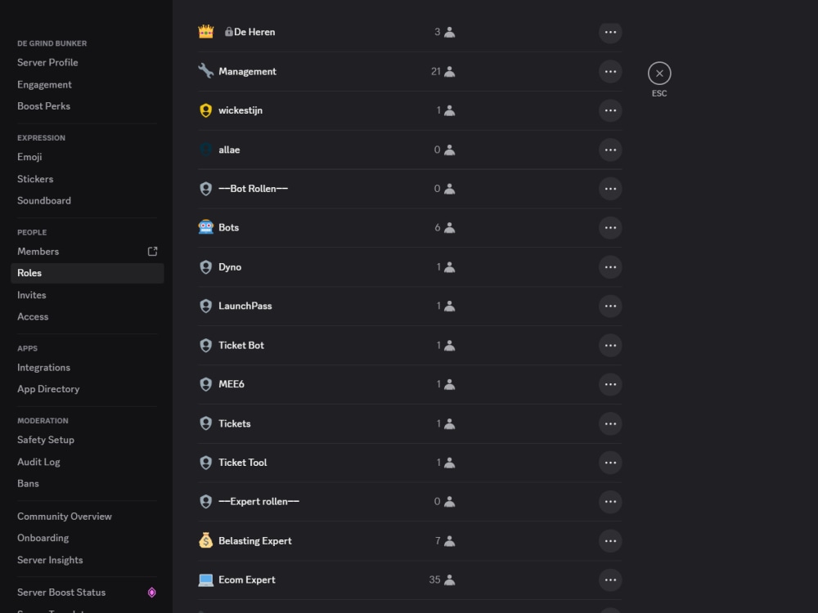Open more options for Bot Rollen separator role
Viewport: 818px width, 613px height.
point(610,189)
